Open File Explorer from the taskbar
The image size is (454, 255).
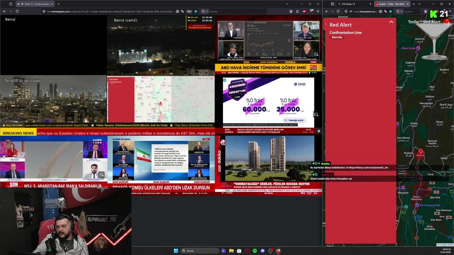(x=231, y=251)
